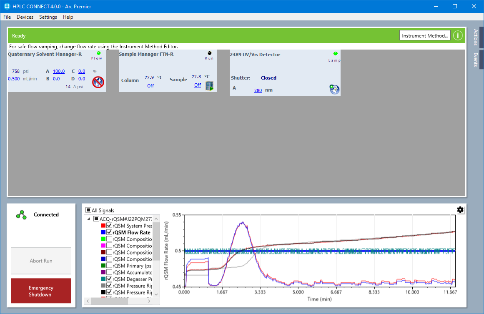Viewport: 484px width, 314px height.
Task: Uncheck the rQSM Flow Rate signal checkbox
Action: (x=109, y=232)
